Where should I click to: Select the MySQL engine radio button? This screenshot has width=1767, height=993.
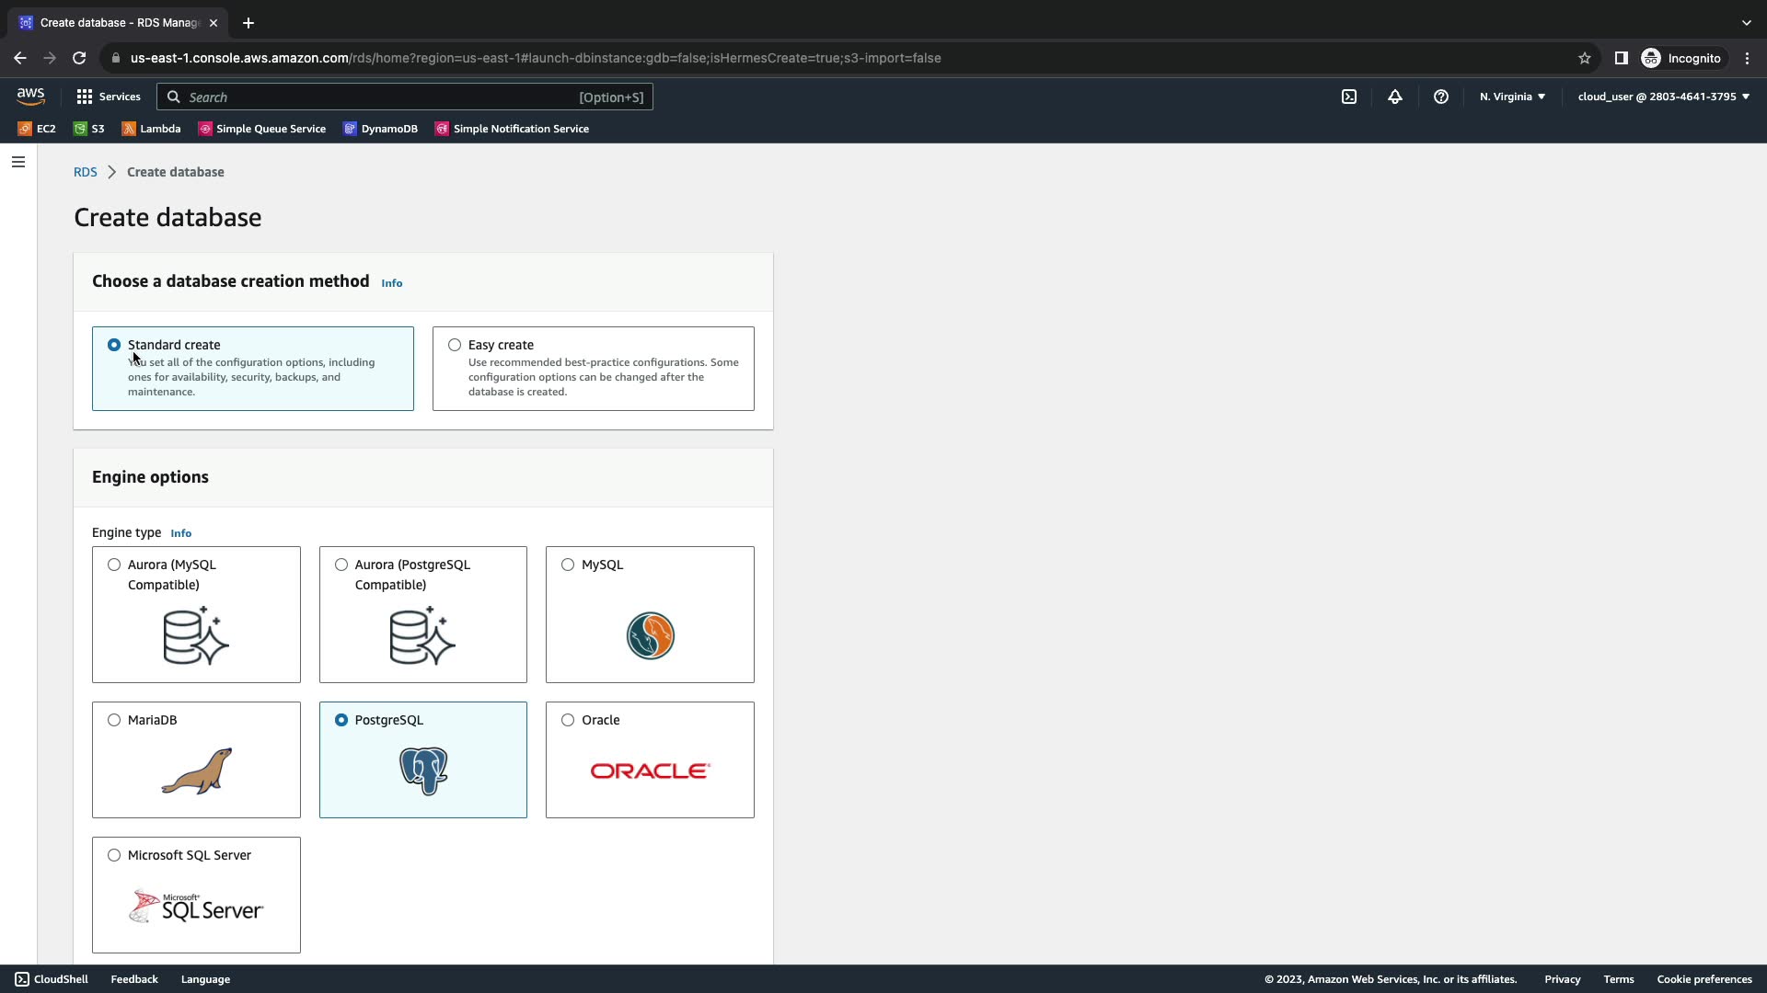click(568, 565)
